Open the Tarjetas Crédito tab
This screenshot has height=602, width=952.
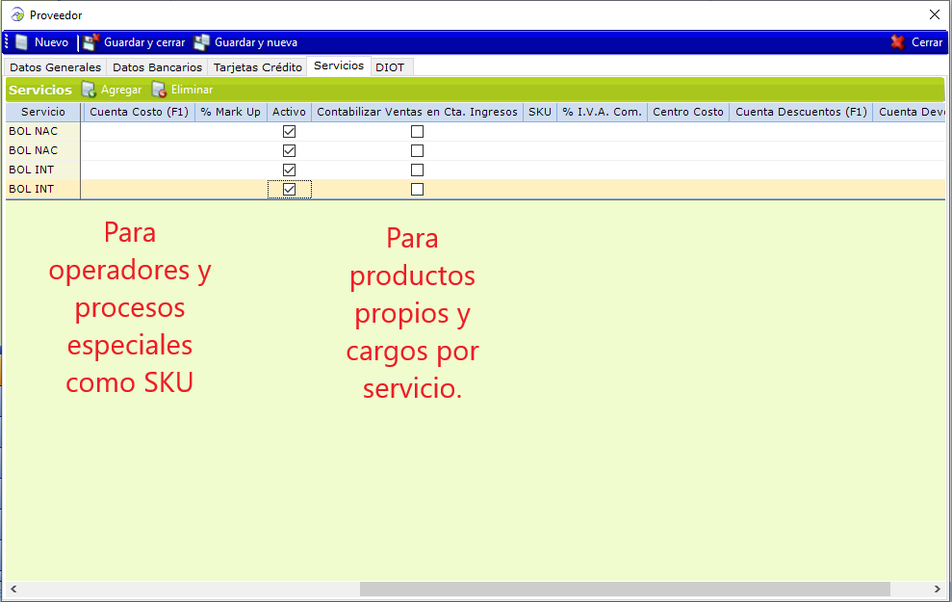tap(258, 67)
